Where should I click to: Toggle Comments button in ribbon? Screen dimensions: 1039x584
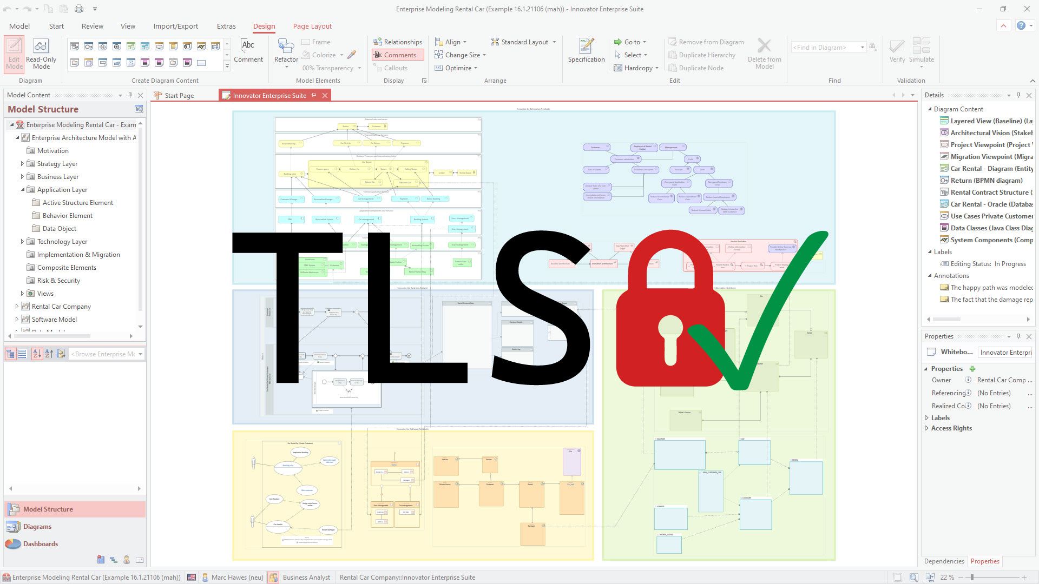[x=396, y=55]
